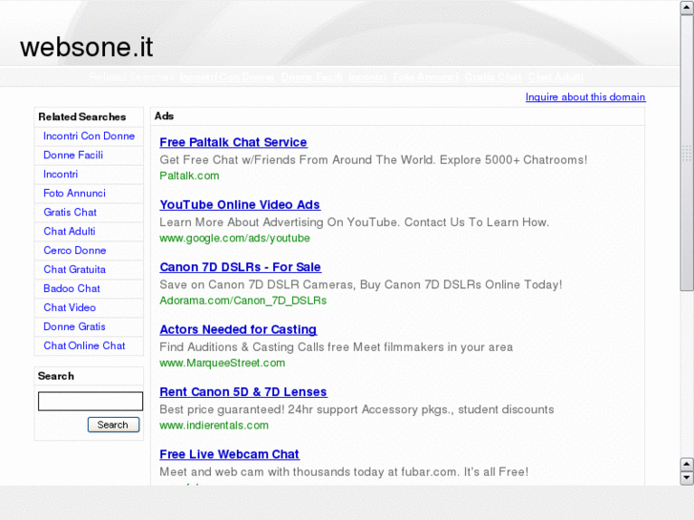
Task: Open 'Rent Canon 5D & 7D Lenses' ad
Action: point(243,391)
